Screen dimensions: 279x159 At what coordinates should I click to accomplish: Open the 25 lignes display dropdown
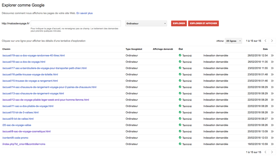tap(233, 41)
